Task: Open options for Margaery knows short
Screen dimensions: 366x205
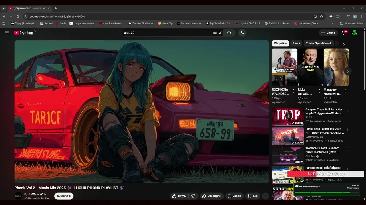Action: [x=345, y=91]
